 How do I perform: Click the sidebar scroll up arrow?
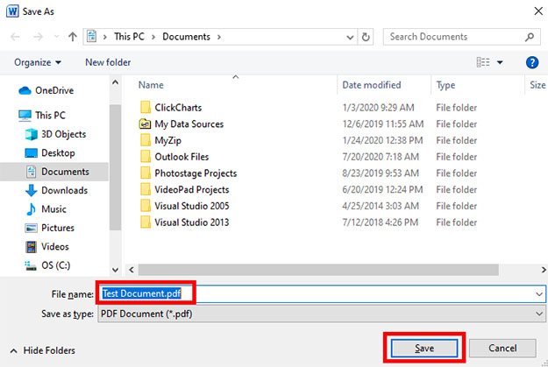(115, 82)
